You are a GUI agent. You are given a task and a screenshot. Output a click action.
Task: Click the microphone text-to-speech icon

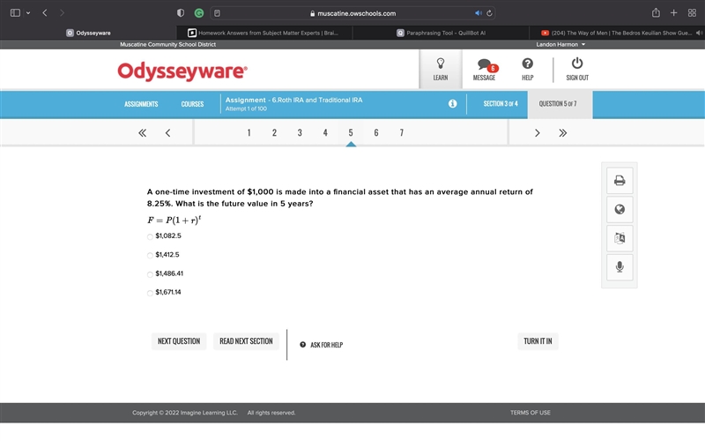pos(620,267)
